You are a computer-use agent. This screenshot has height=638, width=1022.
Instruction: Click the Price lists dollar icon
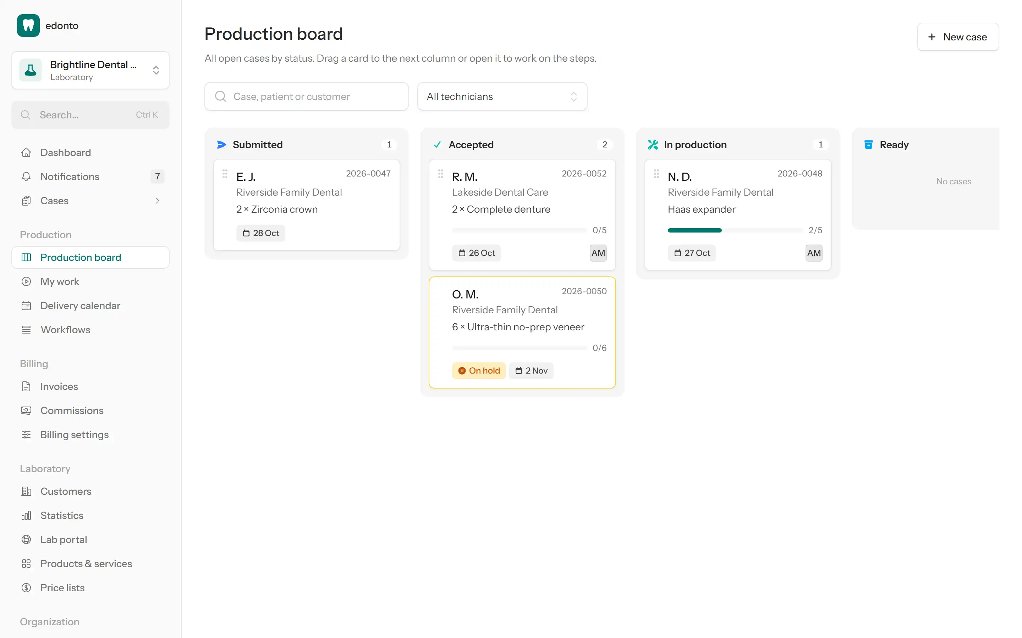(x=26, y=587)
